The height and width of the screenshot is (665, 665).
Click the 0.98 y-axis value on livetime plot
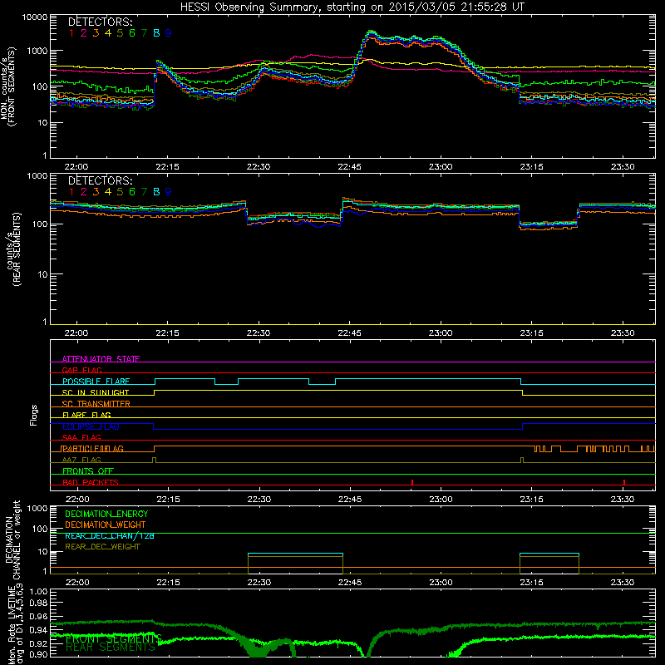tap(38, 603)
